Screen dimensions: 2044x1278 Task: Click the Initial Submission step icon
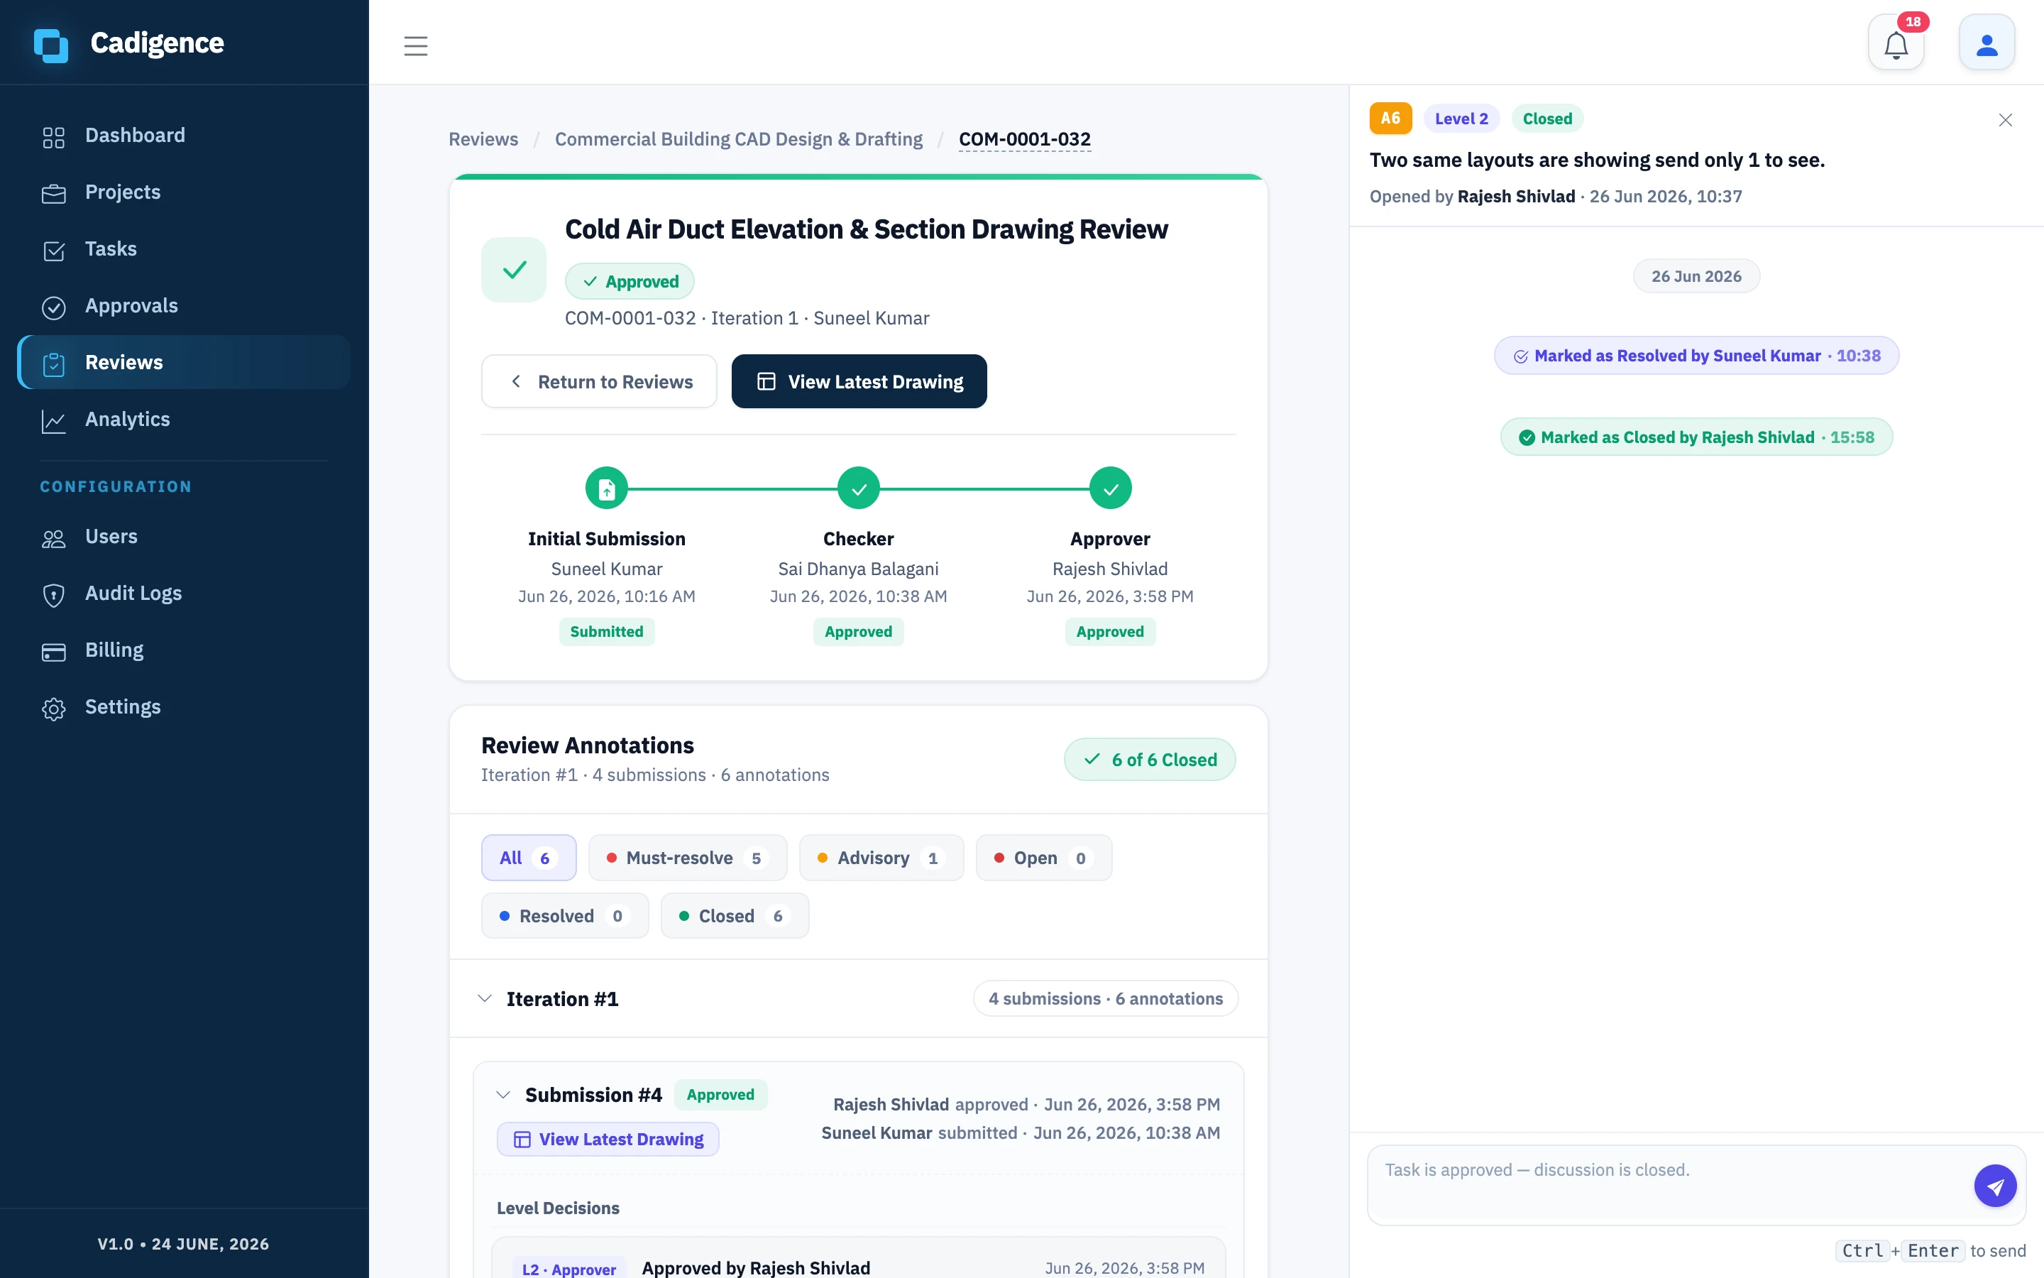(x=606, y=488)
